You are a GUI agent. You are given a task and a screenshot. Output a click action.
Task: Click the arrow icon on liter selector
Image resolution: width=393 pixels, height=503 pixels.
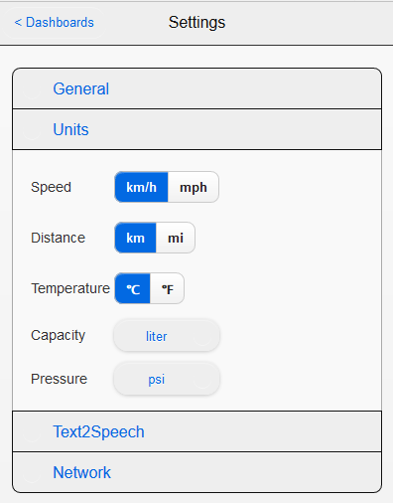point(202,337)
